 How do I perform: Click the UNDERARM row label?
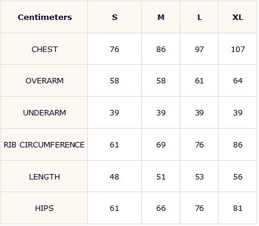point(45,112)
